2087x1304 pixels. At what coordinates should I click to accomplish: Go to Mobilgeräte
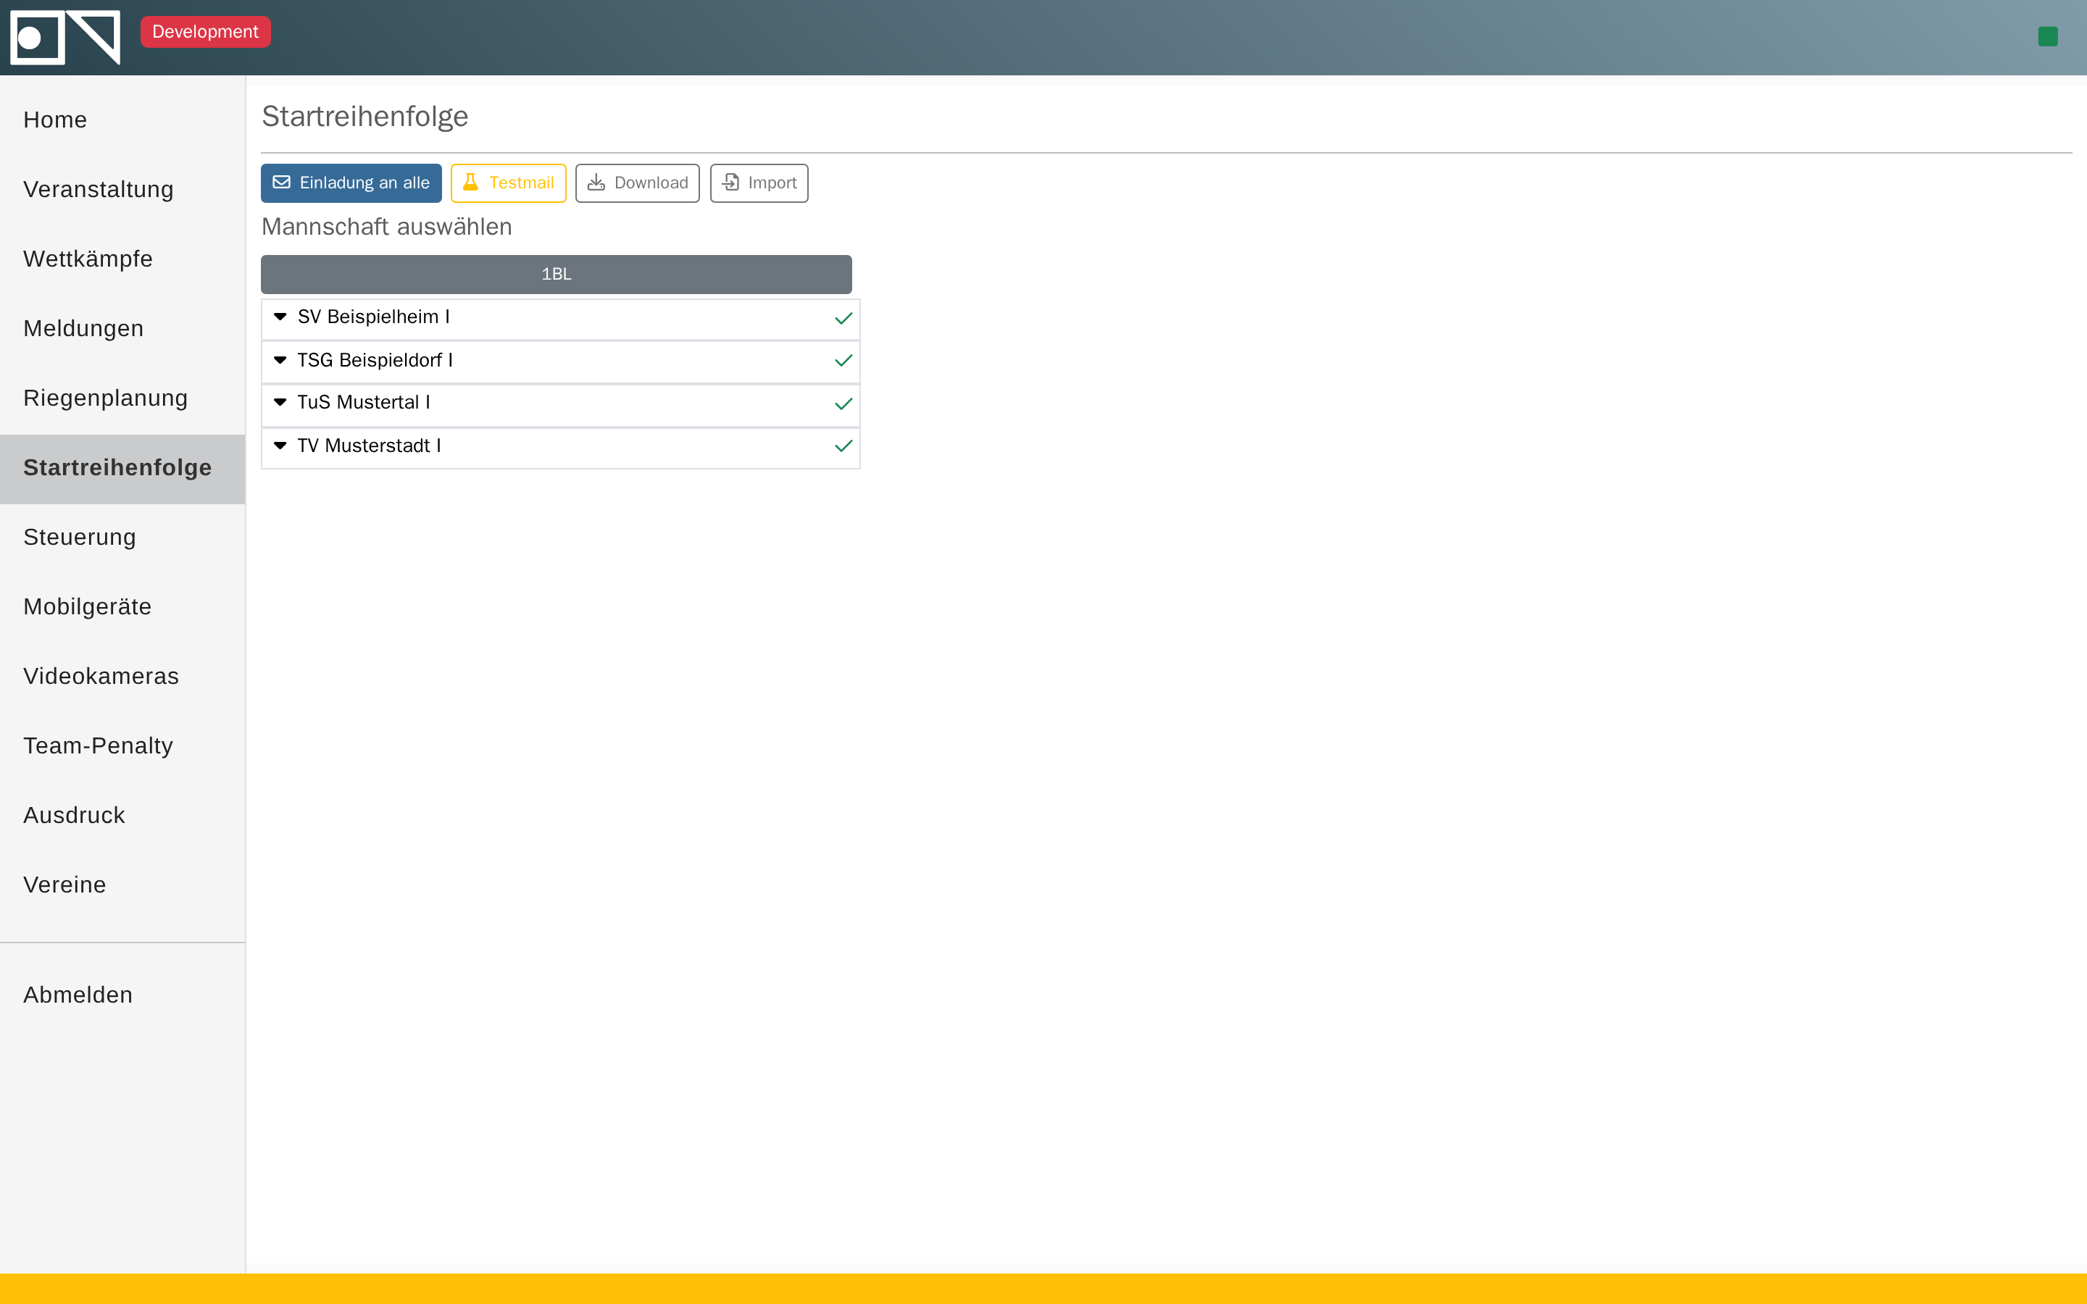[122, 607]
